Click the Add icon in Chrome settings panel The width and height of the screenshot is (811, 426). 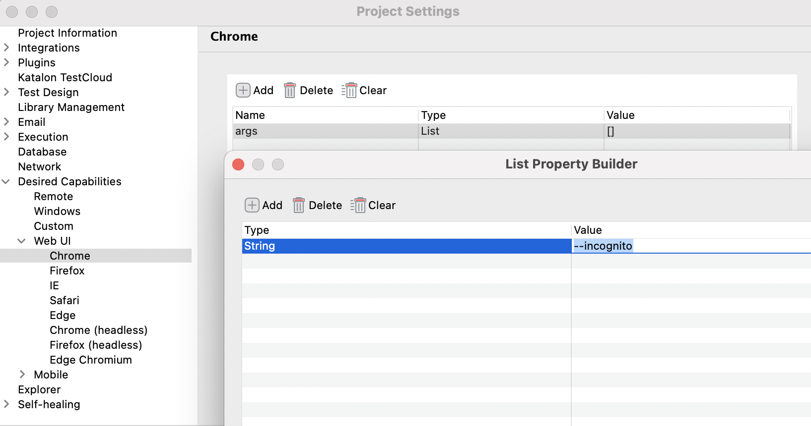coord(243,90)
